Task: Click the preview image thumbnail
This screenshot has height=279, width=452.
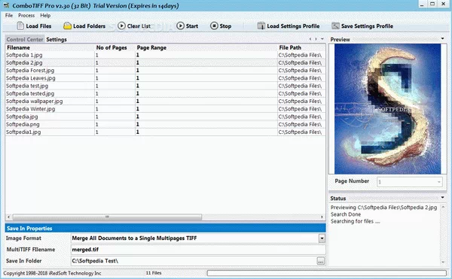Action: coord(387,109)
